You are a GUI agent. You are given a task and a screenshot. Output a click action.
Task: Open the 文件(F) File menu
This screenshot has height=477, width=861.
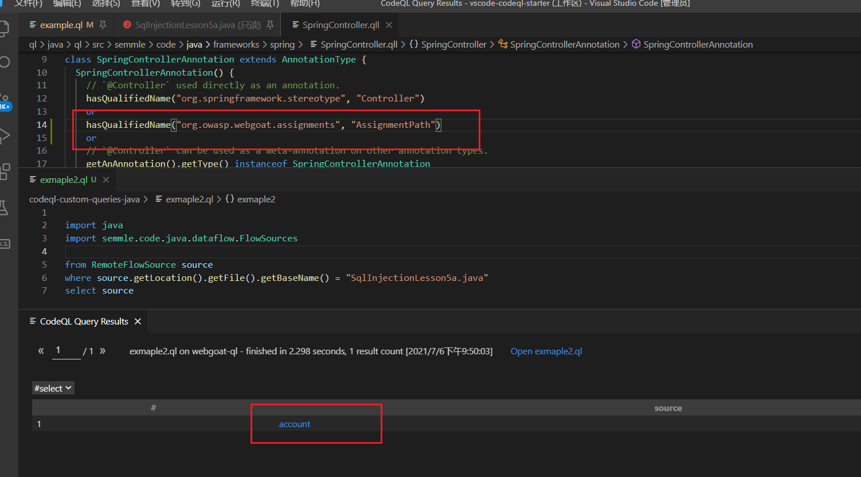click(28, 3)
